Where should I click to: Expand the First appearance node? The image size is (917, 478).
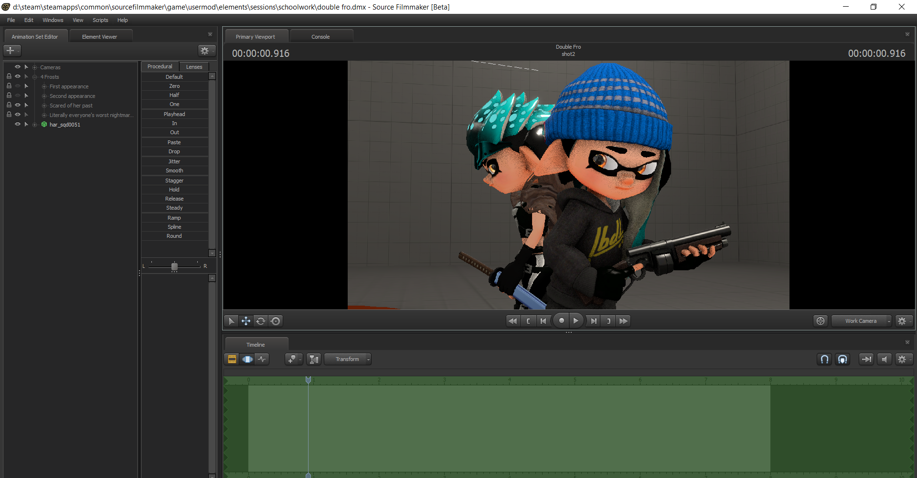(44, 86)
